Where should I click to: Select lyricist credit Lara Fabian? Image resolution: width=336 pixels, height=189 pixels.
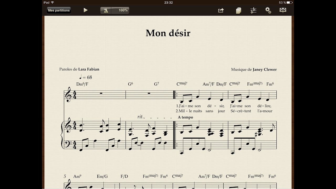89,69
